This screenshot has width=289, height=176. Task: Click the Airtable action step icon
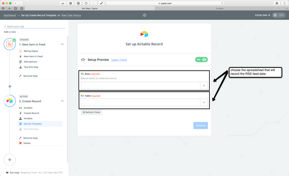[9, 101]
